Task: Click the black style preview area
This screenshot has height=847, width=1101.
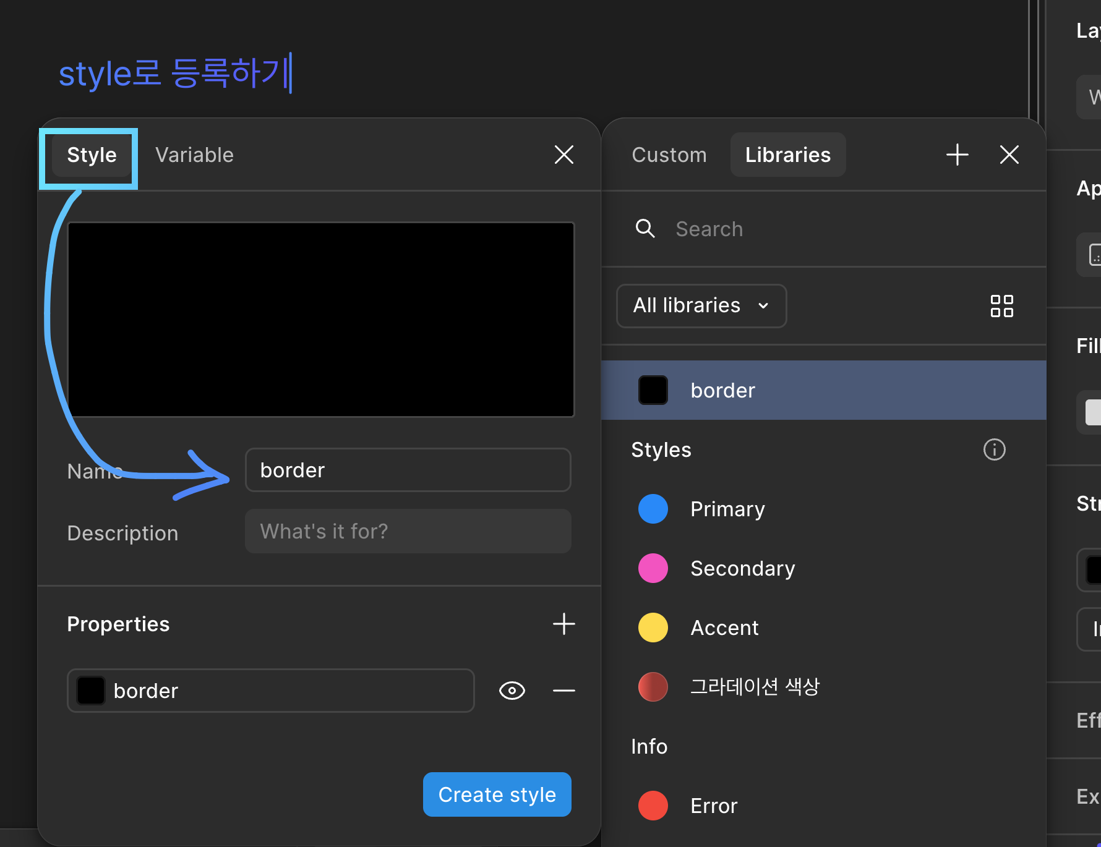Action: coord(320,320)
